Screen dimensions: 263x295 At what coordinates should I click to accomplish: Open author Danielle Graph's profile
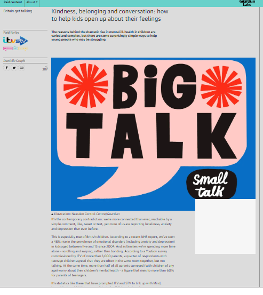14,61
